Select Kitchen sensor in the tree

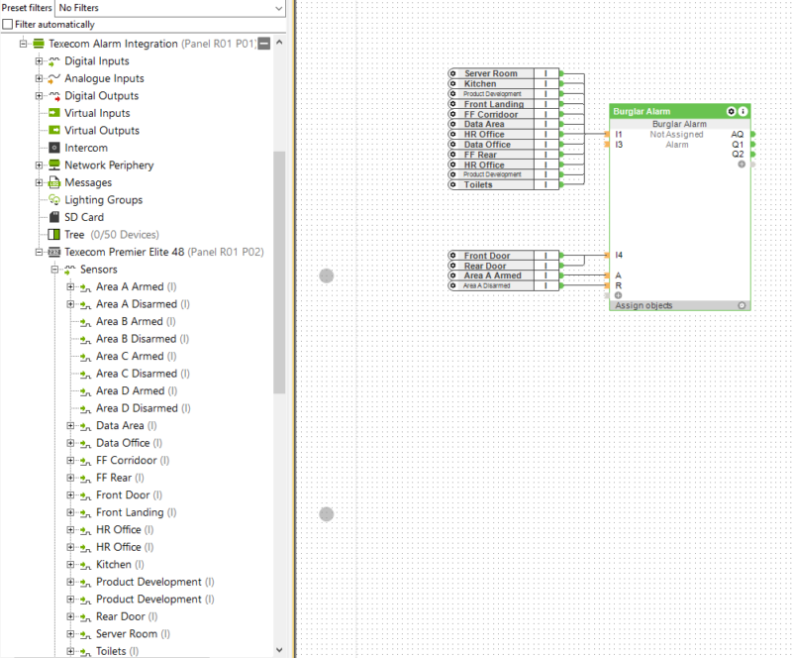(113, 565)
